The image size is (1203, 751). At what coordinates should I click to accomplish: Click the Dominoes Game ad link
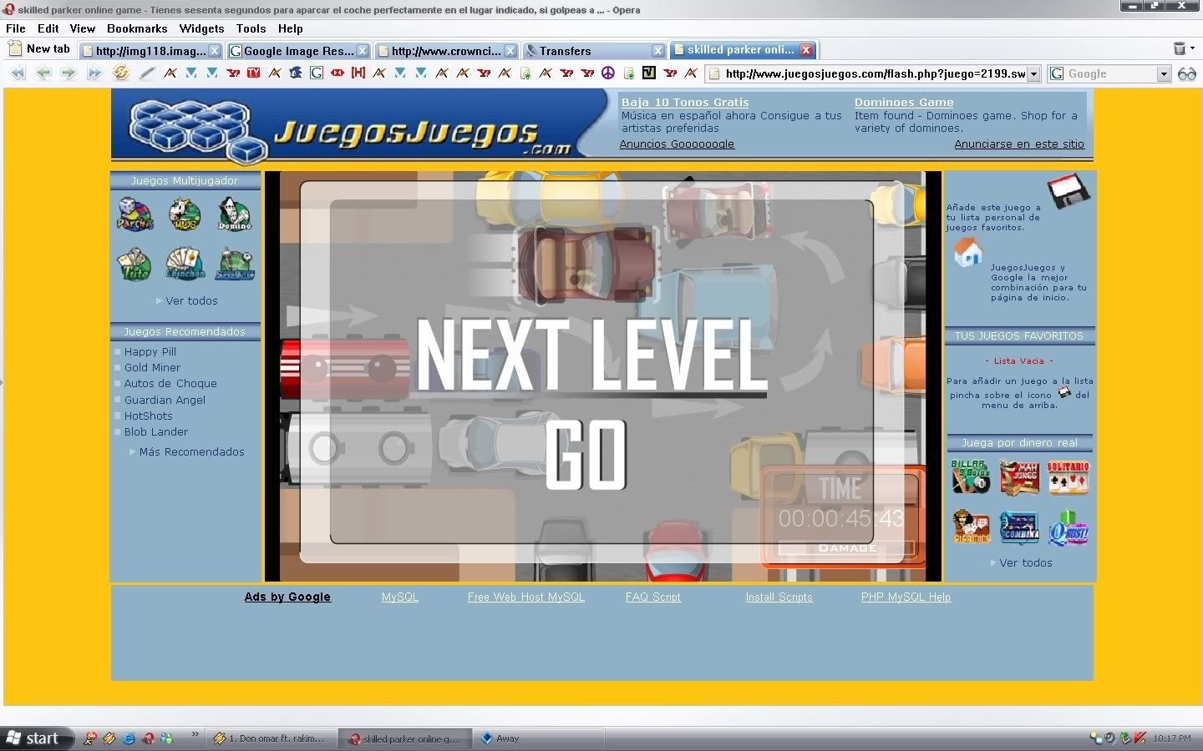[903, 102]
